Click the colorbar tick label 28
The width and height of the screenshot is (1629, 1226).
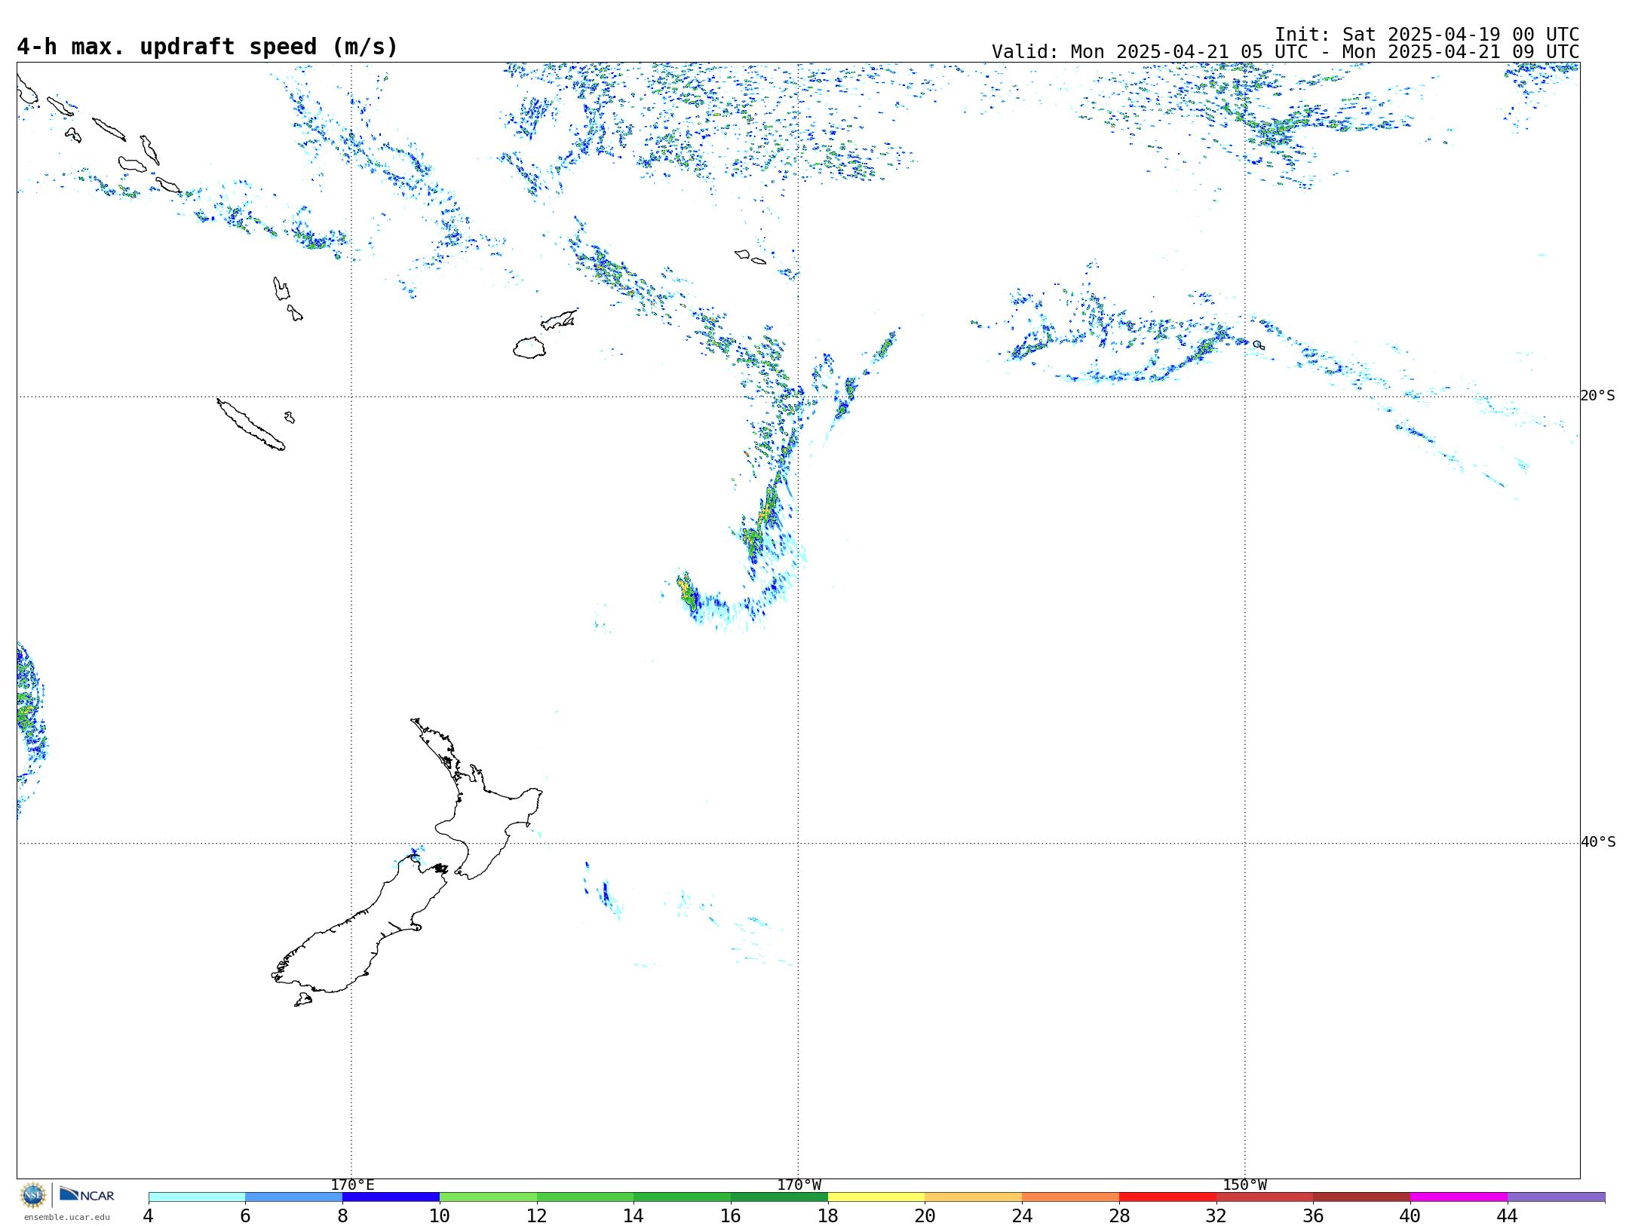click(1119, 1216)
